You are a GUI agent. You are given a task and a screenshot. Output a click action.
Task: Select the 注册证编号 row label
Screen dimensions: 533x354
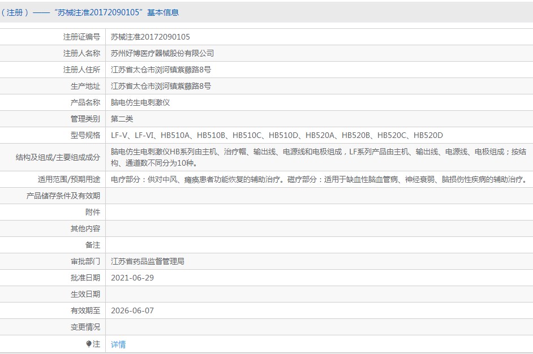(x=81, y=37)
